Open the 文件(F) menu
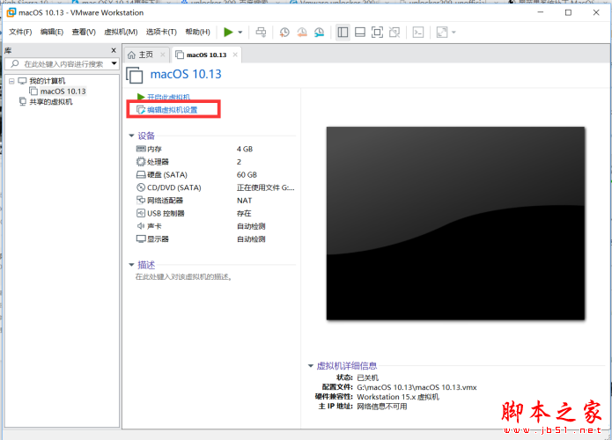 (x=20, y=32)
